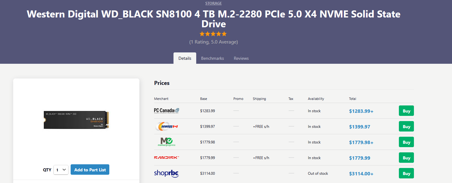
Task: Open the $1283.99+ total price link
Action: 361,111
